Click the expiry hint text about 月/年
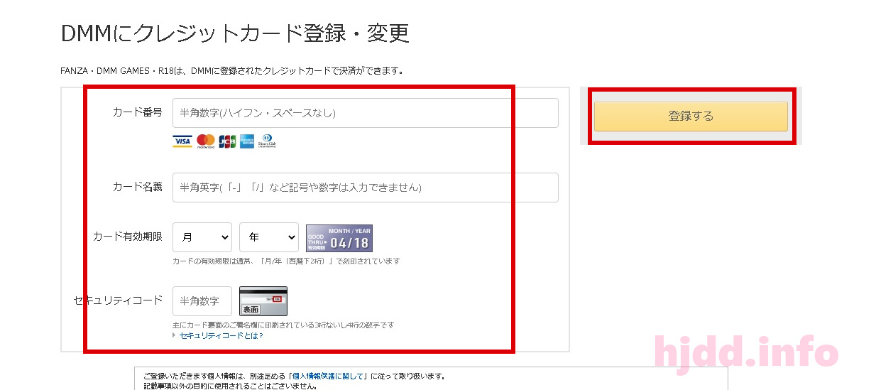 click(x=286, y=261)
